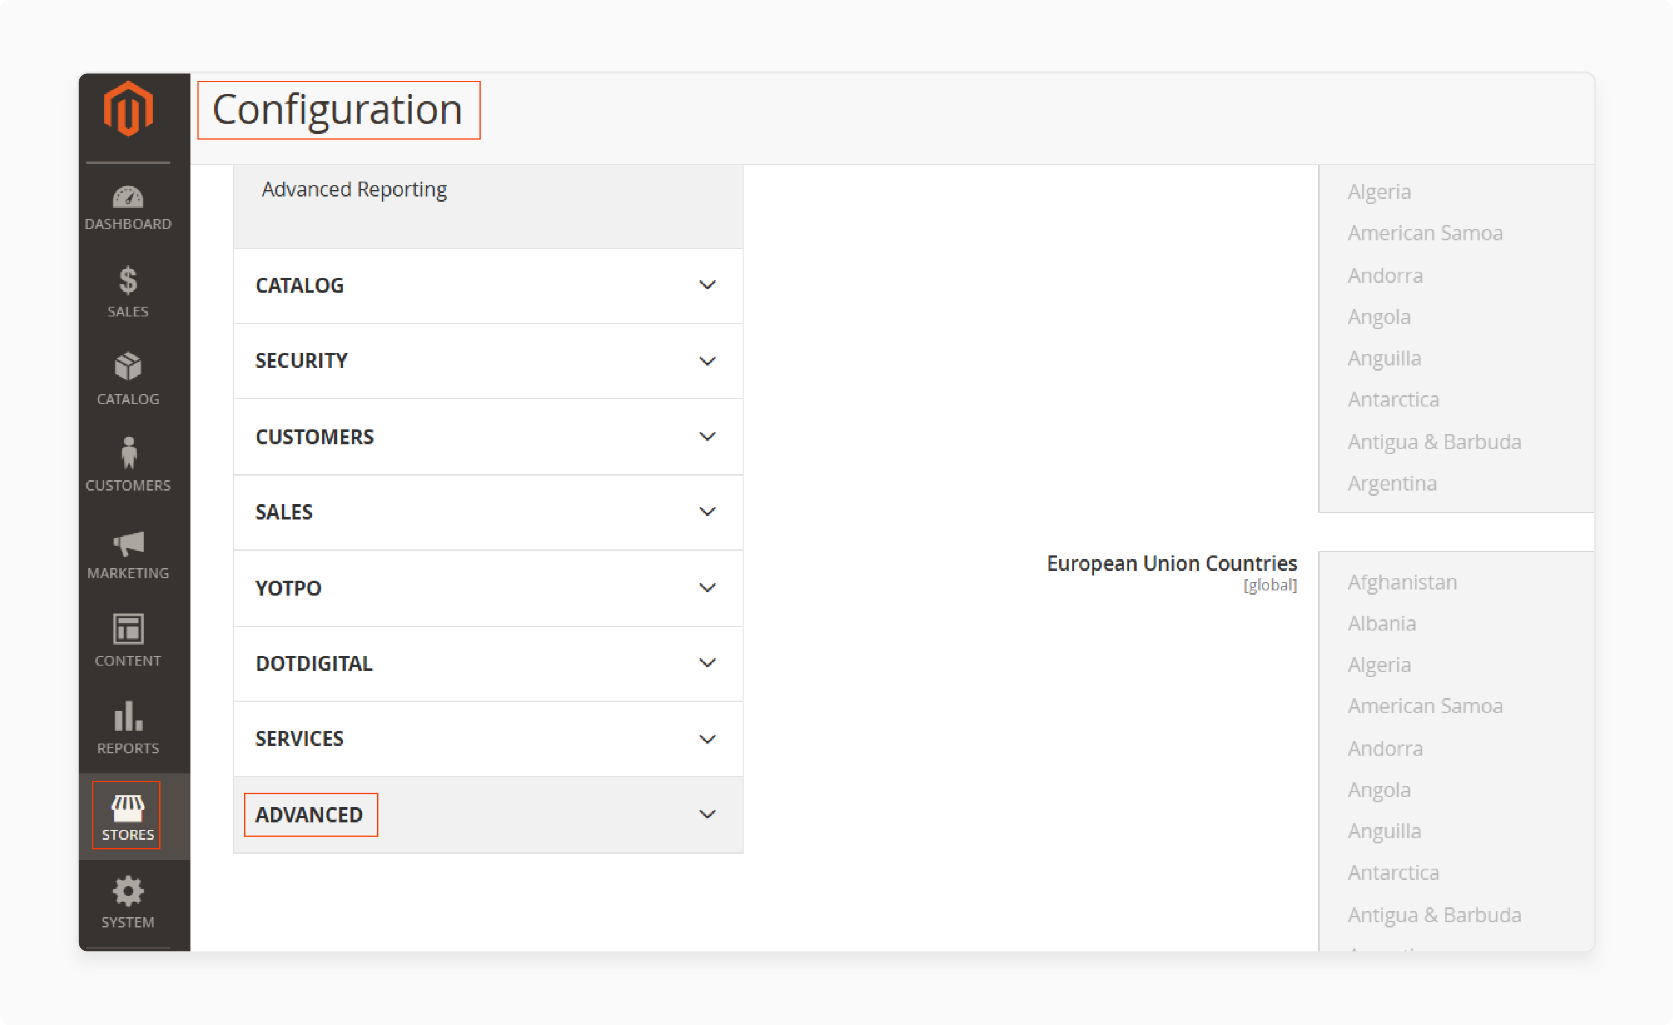The image size is (1673, 1025).
Task: Open the Advanced Reporting config tab
Action: 354,190
